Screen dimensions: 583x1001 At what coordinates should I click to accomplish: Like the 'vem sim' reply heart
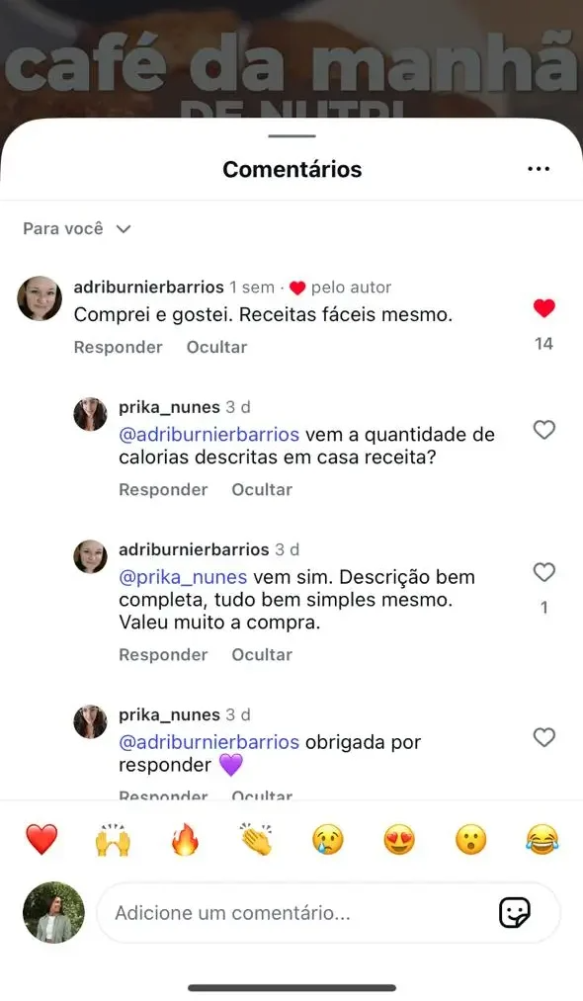click(x=544, y=572)
